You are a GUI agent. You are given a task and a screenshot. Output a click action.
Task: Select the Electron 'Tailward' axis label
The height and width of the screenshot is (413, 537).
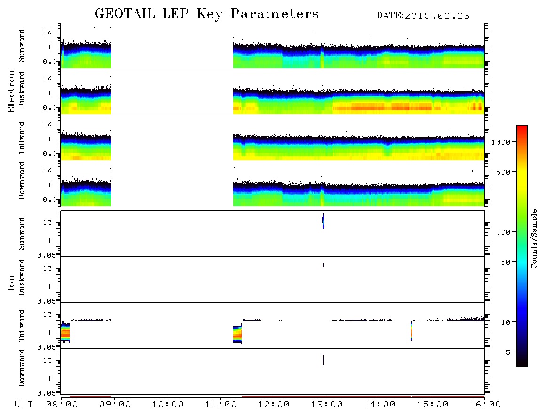(x=22, y=138)
